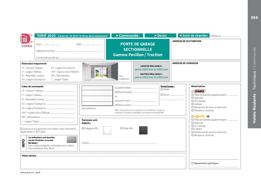Tick the guarantee waiver checkbox
The image size is (261, 185).
tap(21, 129)
